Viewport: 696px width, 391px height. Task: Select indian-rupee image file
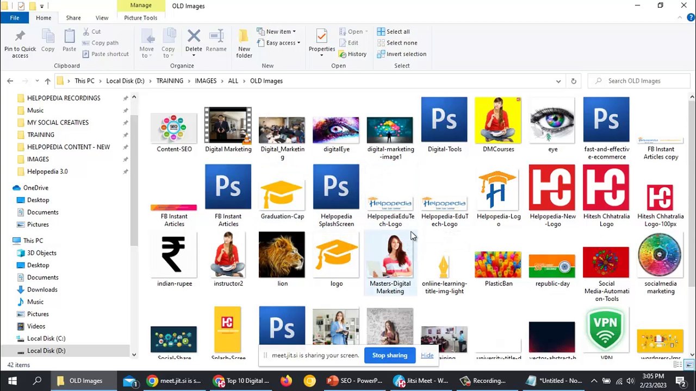174,259
